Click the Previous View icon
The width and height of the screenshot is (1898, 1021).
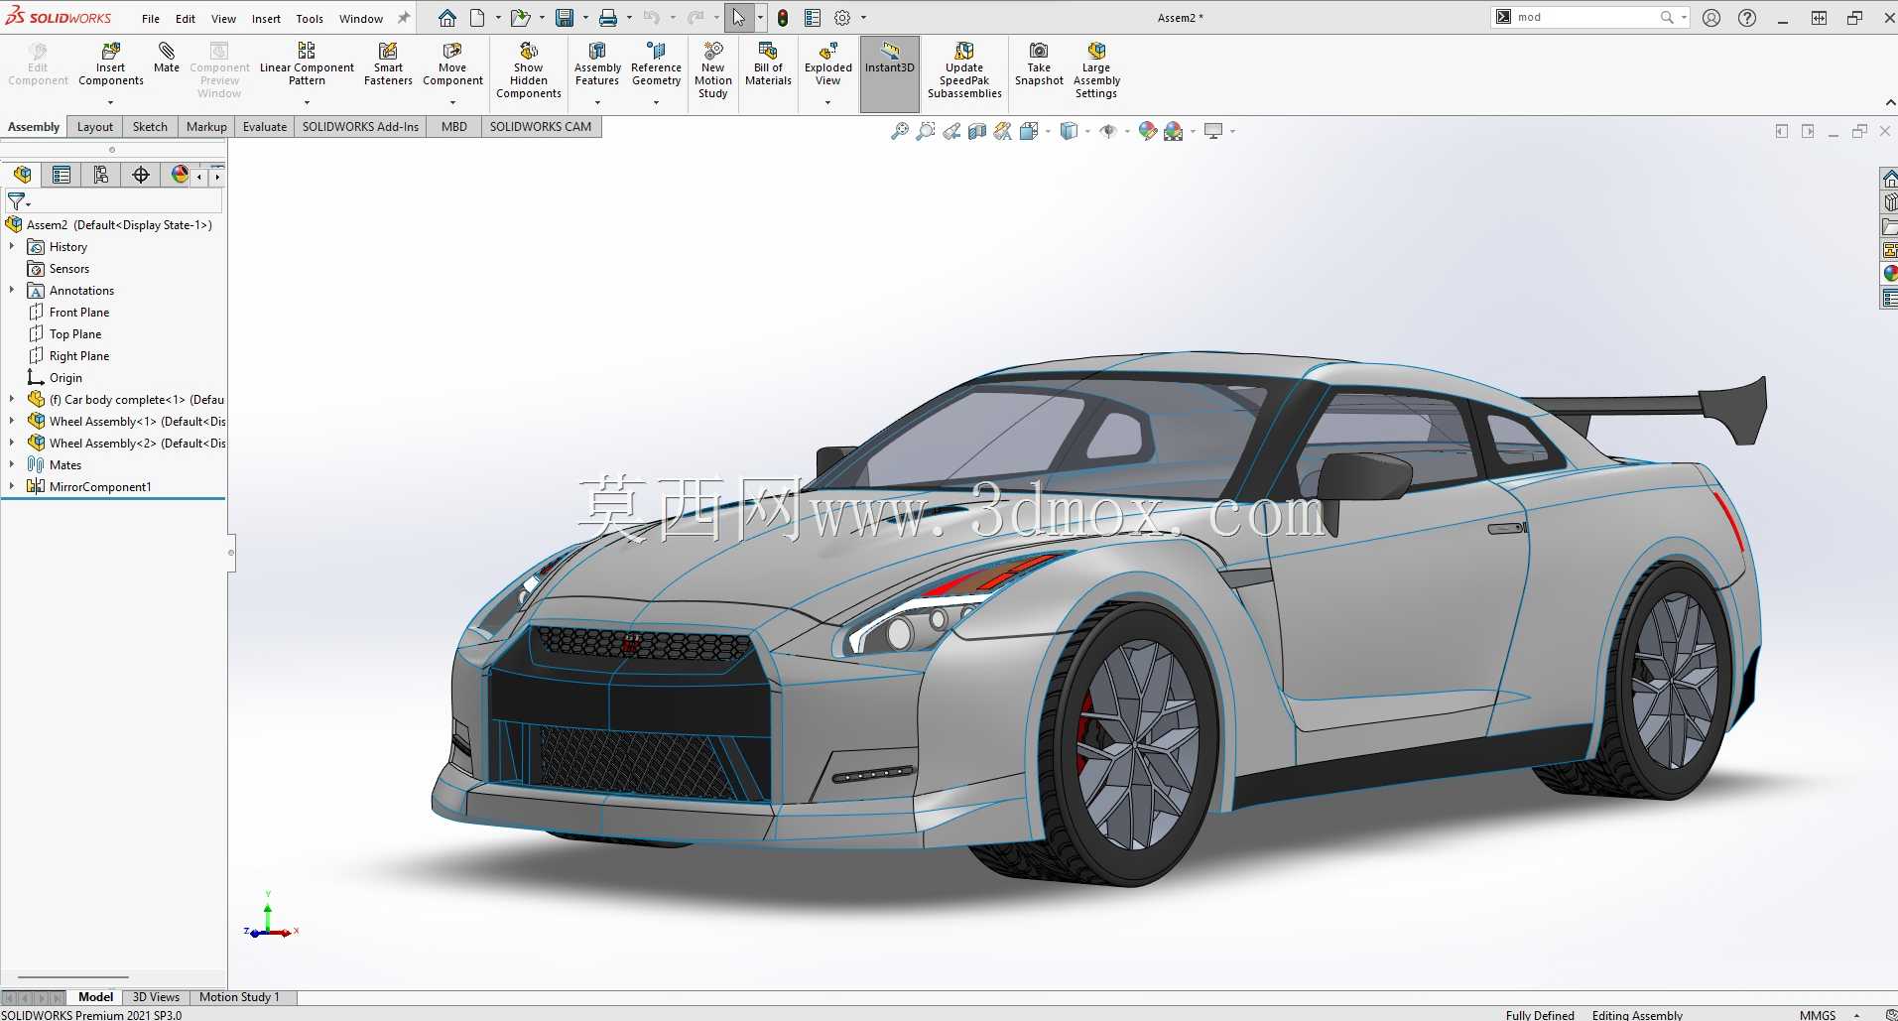[x=951, y=131]
